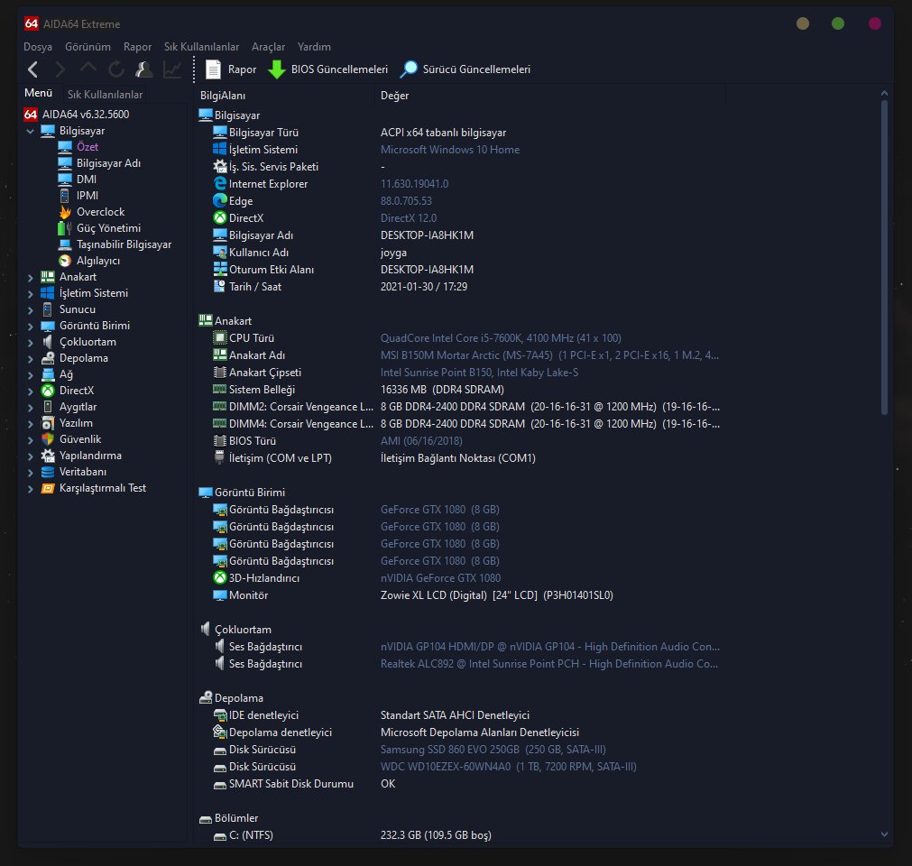The width and height of the screenshot is (912, 866).
Task: Open the Rapor menu
Action: [137, 47]
